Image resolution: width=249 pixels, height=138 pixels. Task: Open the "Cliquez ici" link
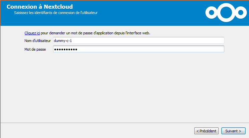pos(32,33)
